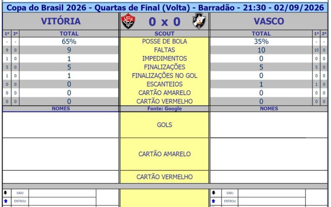Select Vasco's 35% possession cell

click(261, 41)
